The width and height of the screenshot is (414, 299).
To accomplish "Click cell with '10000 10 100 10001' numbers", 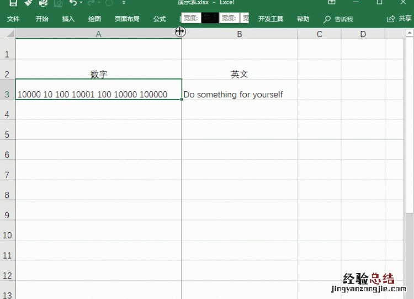I will coord(98,90).
